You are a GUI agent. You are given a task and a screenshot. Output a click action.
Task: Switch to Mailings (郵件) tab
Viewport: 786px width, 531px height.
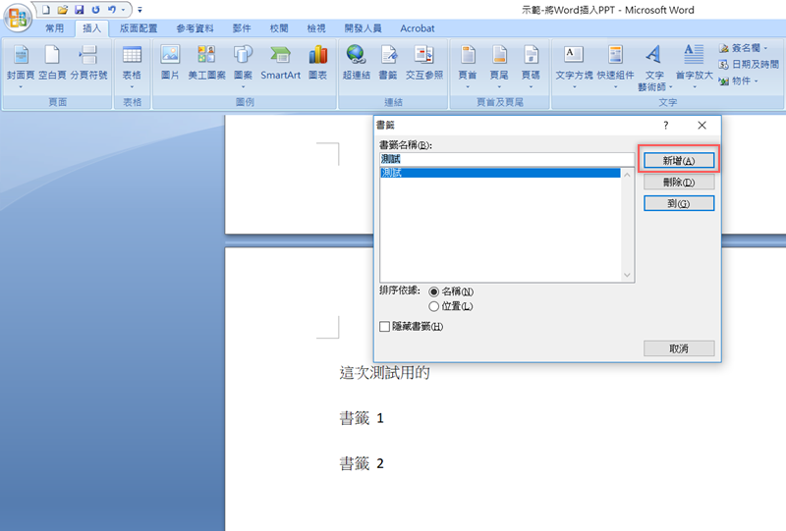(242, 28)
